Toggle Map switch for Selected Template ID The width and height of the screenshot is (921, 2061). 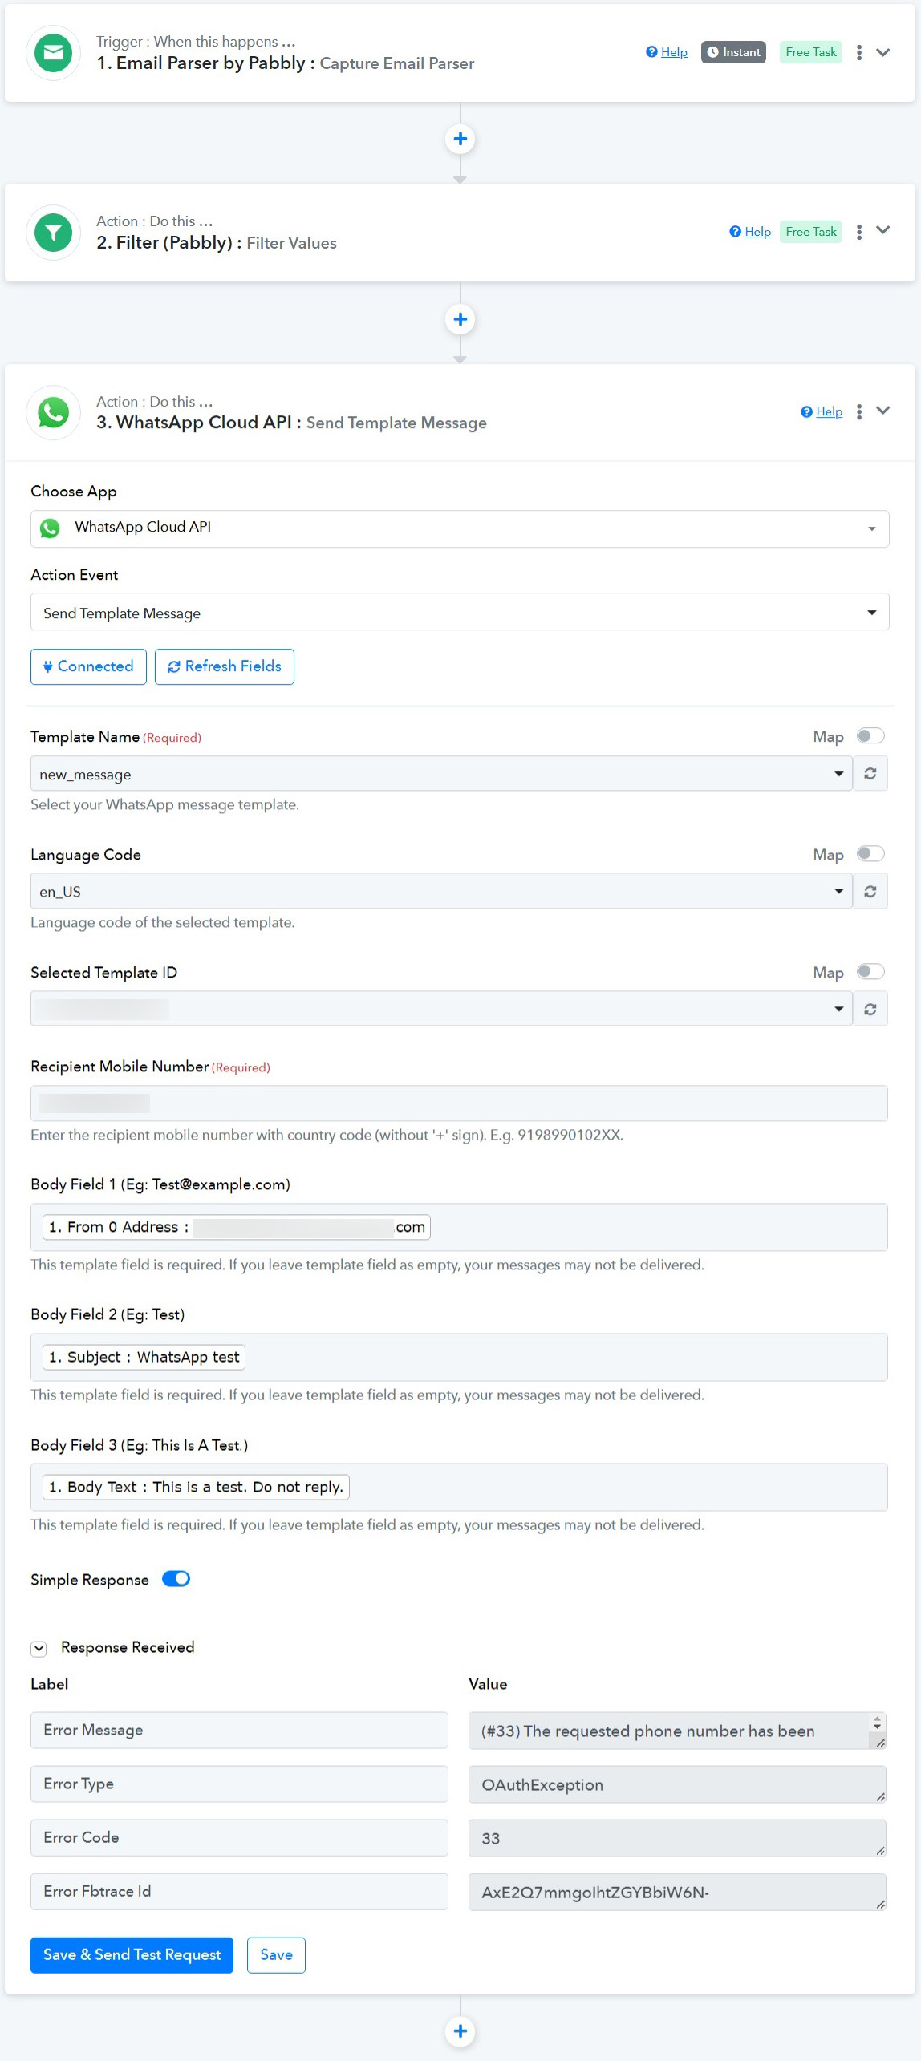click(x=870, y=971)
